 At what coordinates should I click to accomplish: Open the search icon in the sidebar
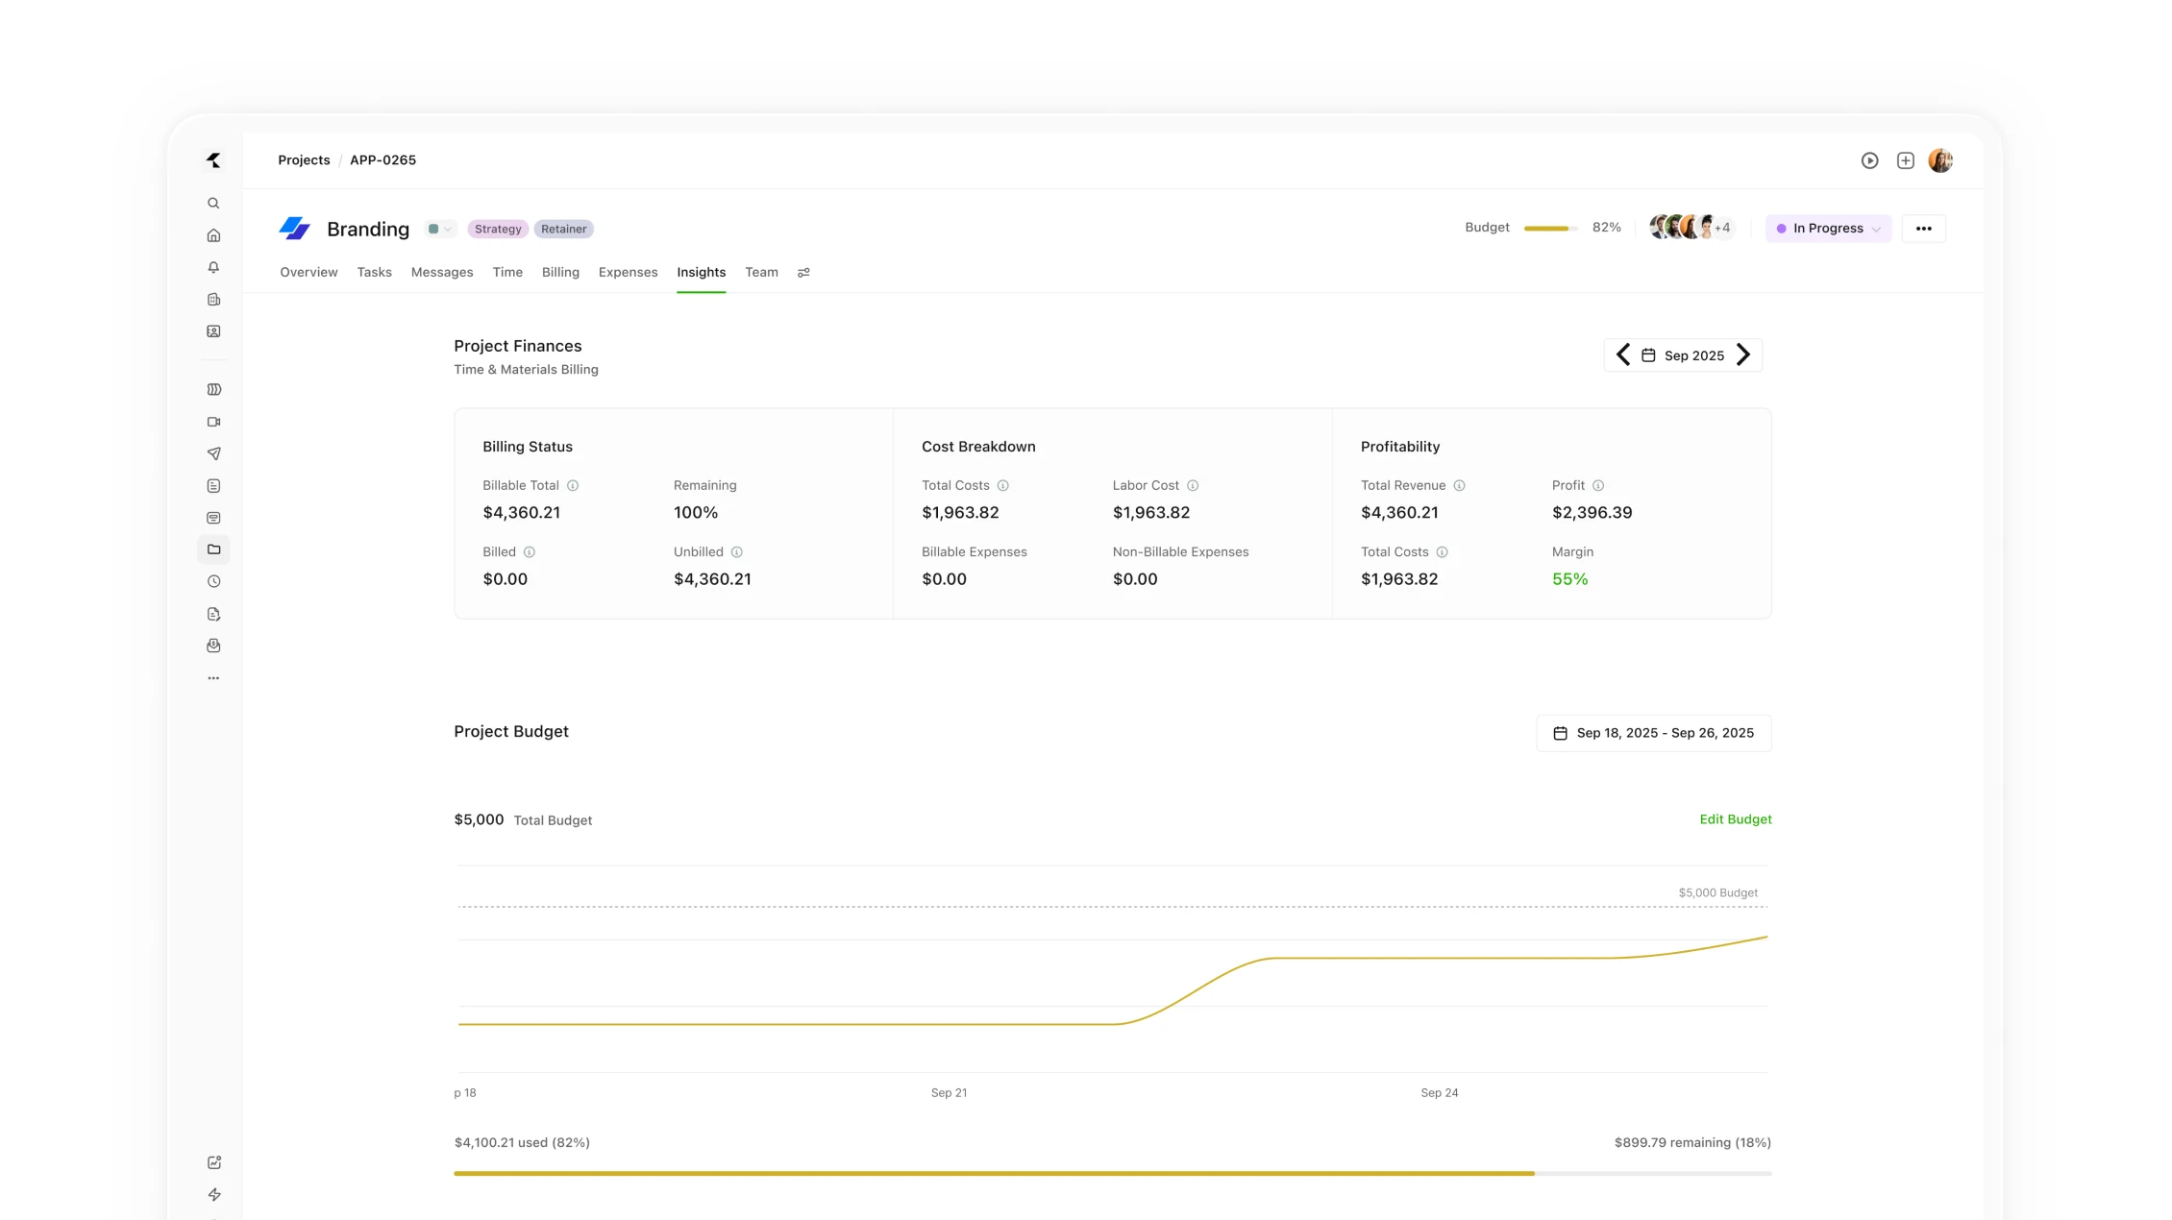click(x=213, y=203)
